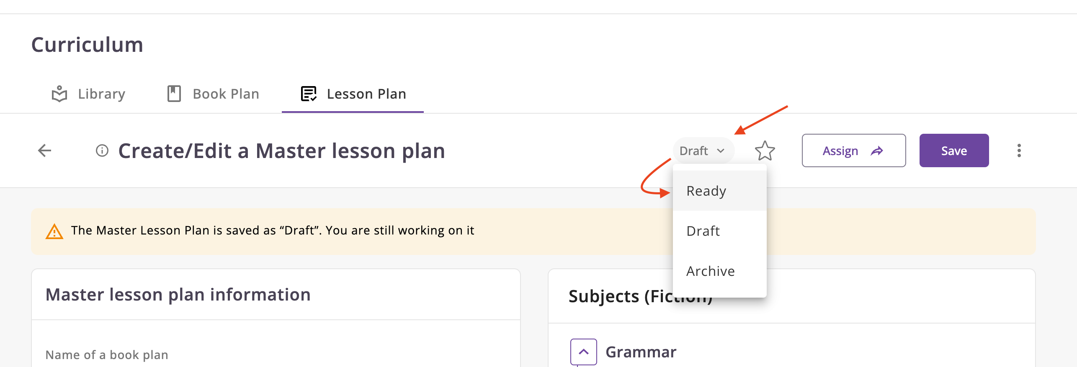Switch to the Library tab
The image size is (1077, 367).
click(101, 94)
